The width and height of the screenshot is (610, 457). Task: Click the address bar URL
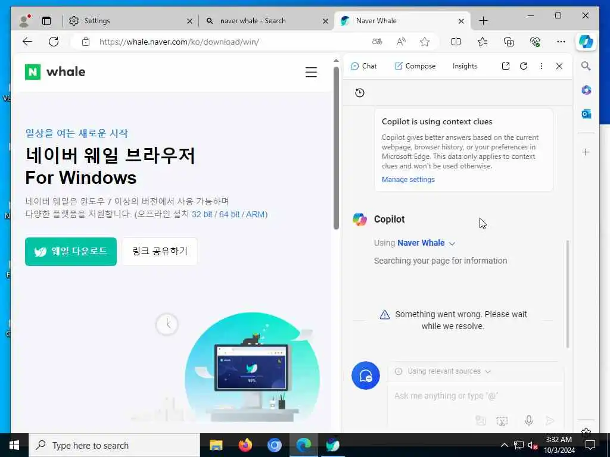(179, 42)
